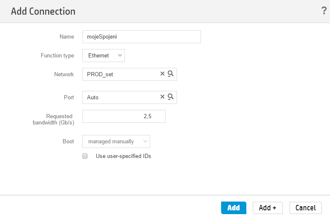Enable Use user-specified IDs checkbox
Screen dimensions: 330x220
(85, 156)
